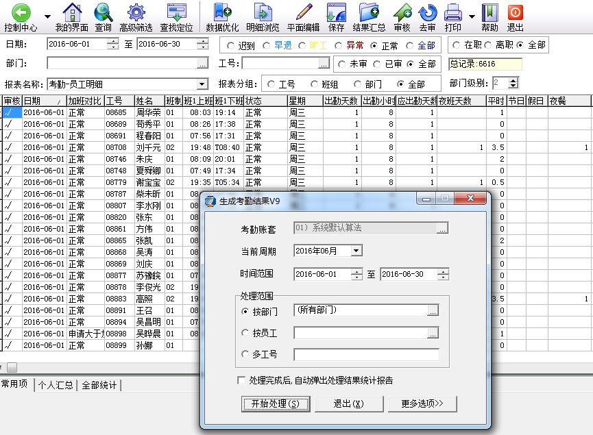Image resolution: width=593 pixels, height=435 pixels.
Task: Open dropdown arrow next to 打印
Action: [x=472, y=15]
